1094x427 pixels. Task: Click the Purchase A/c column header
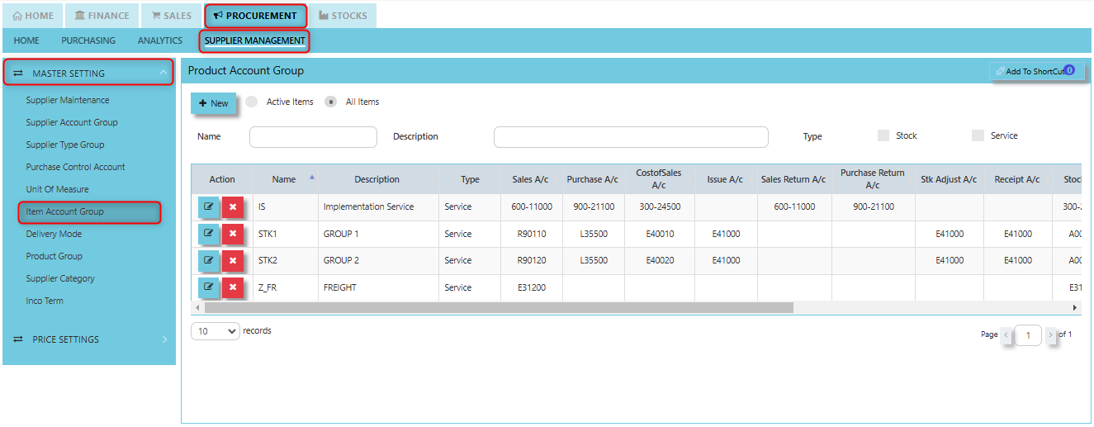click(x=593, y=179)
